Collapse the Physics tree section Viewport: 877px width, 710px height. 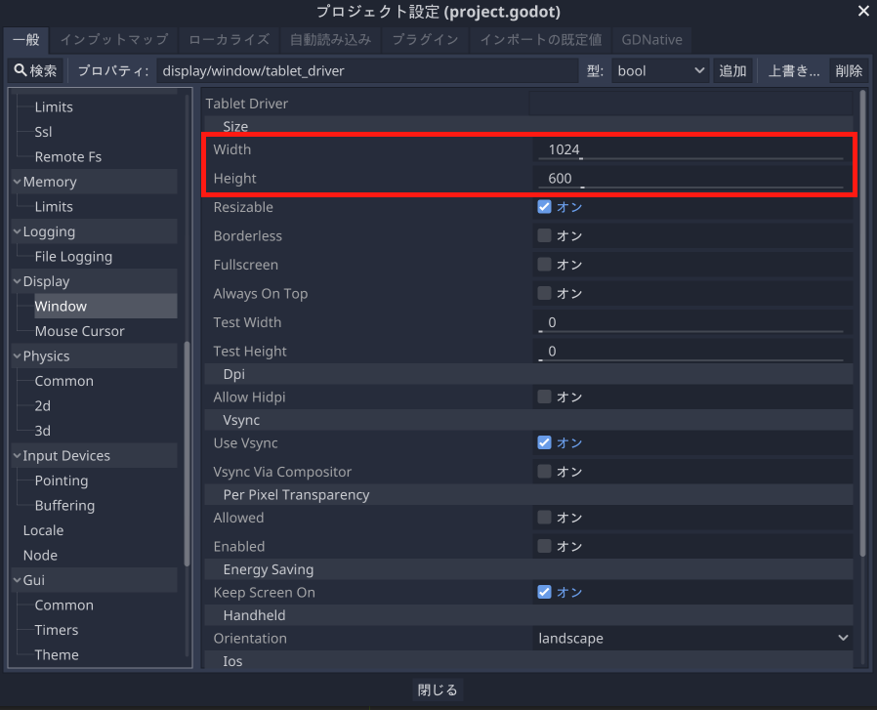click(18, 356)
